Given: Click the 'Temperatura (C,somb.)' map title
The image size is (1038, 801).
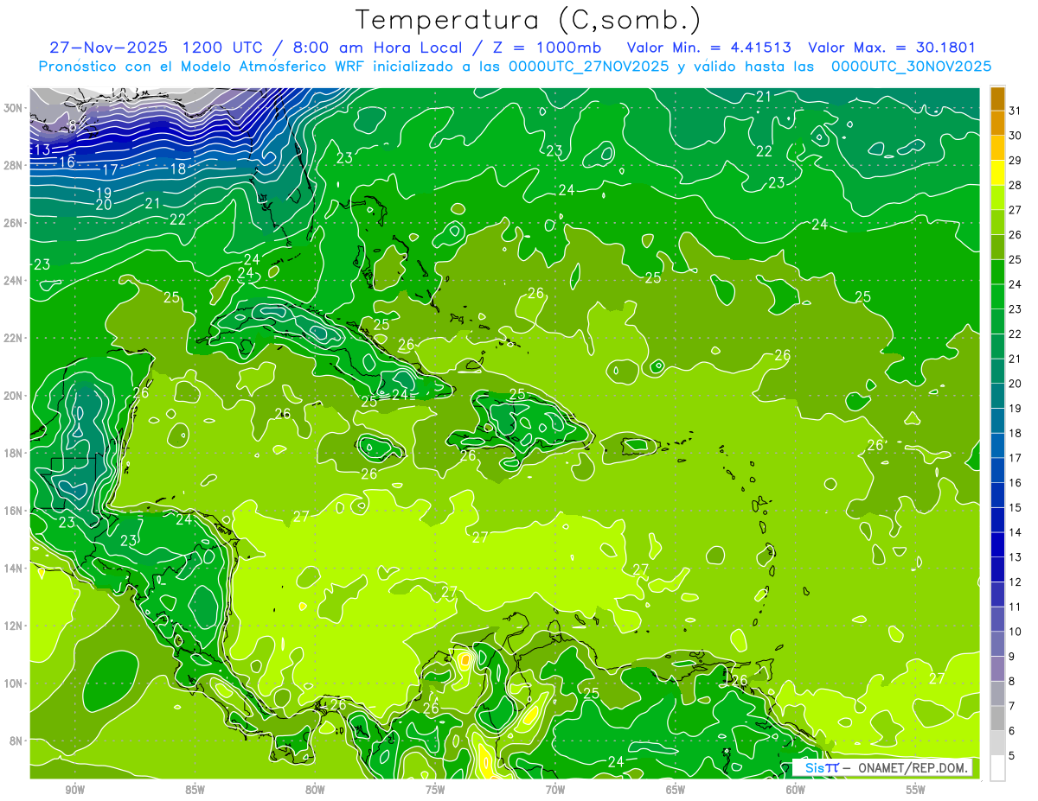Looking at the screenshot, I should click(529, 20).
